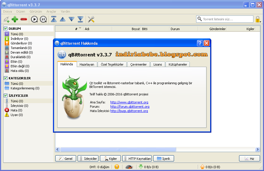Switch to the Çevirmenler tab
The image size is (264, 171).
click(x=138, y=64)
